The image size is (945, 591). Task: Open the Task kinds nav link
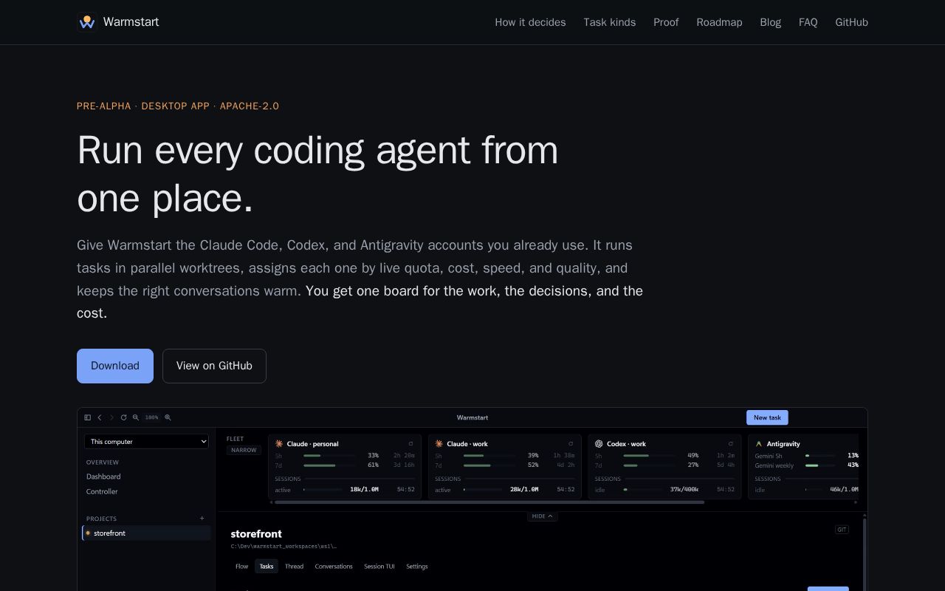[610, 22]
